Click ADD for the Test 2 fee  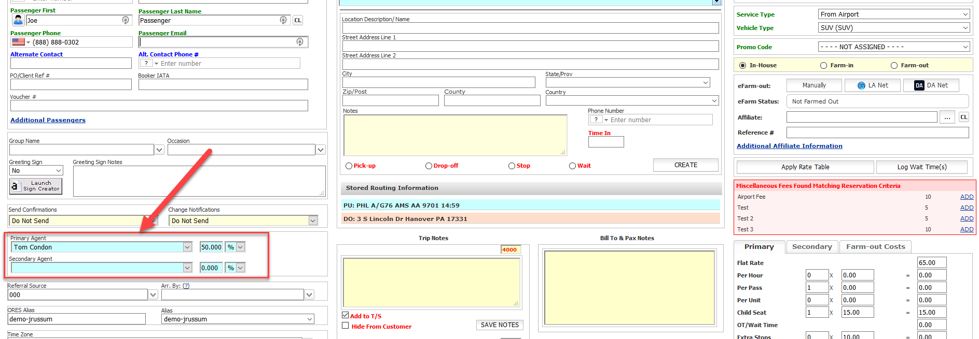pos(967,218)
